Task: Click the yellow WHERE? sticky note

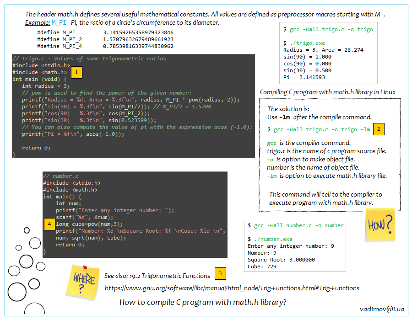Action: (82, 282)
